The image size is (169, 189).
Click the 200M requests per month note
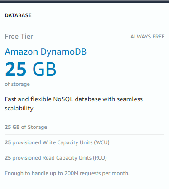point(67,173)
